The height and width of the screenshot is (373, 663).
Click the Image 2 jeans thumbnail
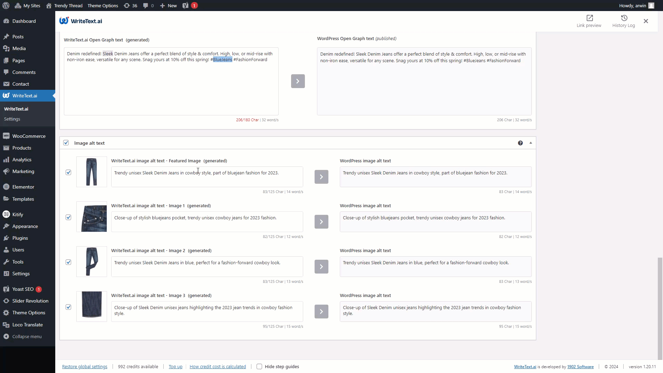point(92,261)
